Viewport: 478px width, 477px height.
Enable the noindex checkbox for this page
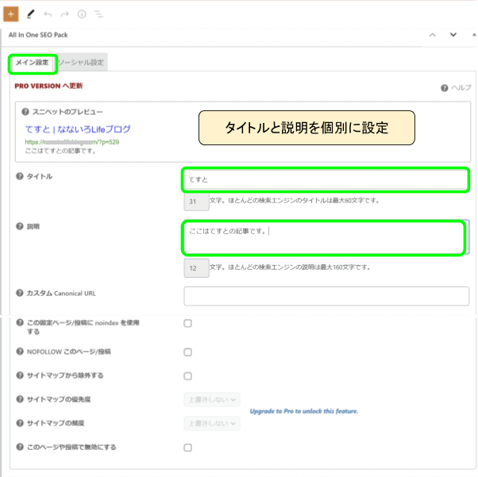pos(187,323)
